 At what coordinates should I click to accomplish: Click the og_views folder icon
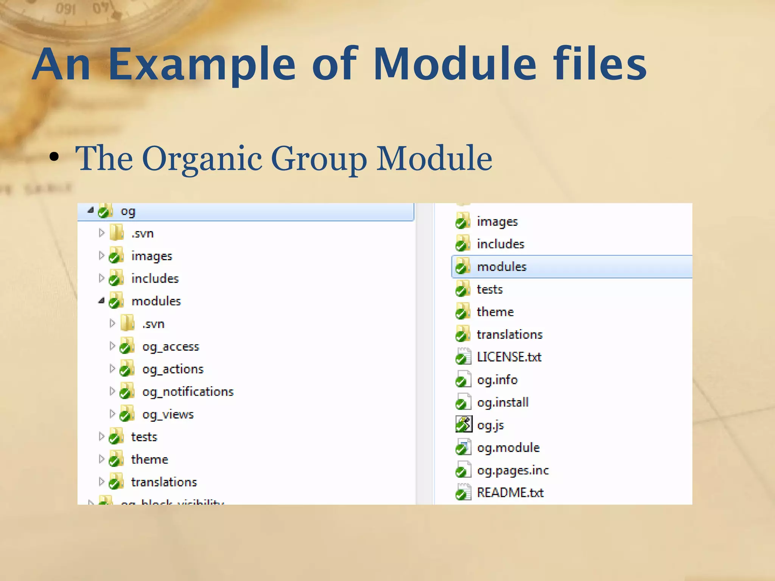click(x=127, y=413)
